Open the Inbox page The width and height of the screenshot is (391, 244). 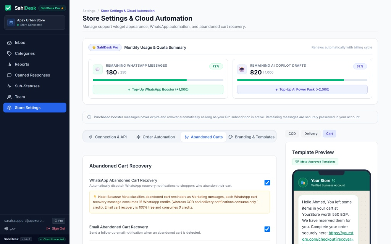[x=35, y=43]
